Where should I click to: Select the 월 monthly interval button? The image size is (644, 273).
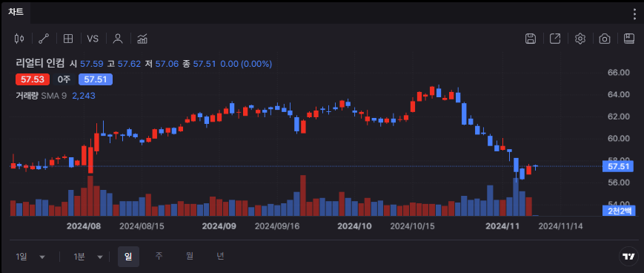click(190, 256)
